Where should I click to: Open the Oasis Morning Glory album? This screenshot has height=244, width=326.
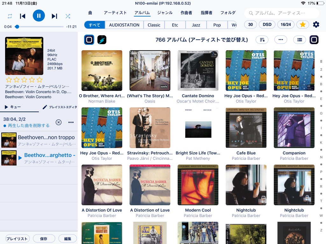(150, 70)
